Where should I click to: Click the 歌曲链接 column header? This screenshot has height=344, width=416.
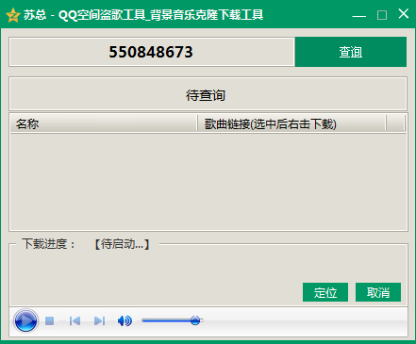291,123
